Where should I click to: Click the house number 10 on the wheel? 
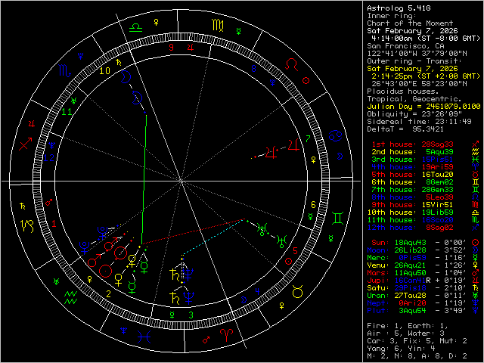[105, 71]
